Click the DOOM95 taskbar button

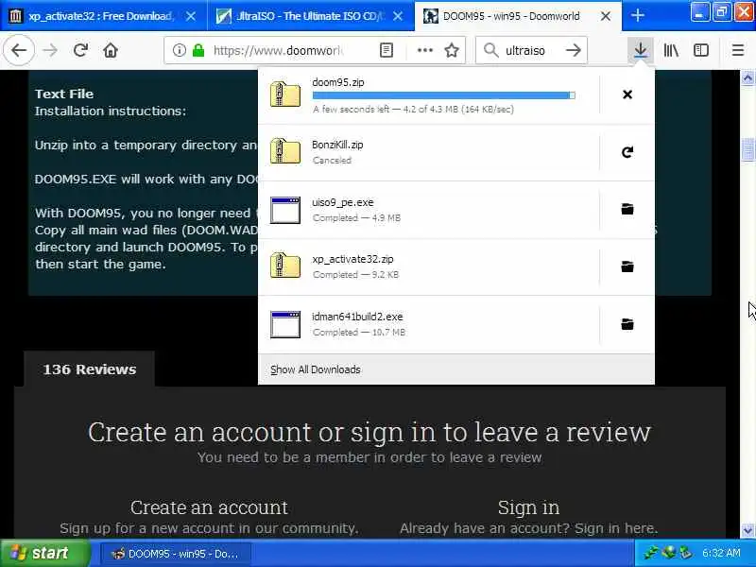click(x=176, y=554)
